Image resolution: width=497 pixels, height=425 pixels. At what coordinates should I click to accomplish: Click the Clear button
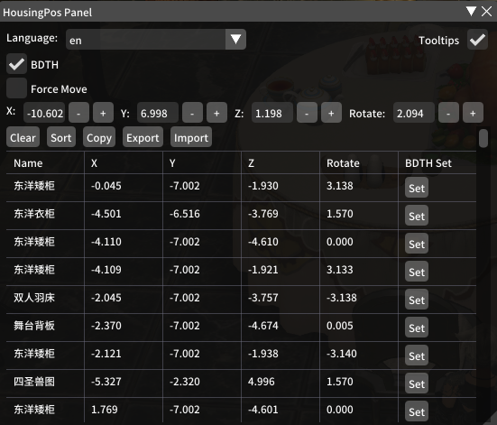coord(23,137)
